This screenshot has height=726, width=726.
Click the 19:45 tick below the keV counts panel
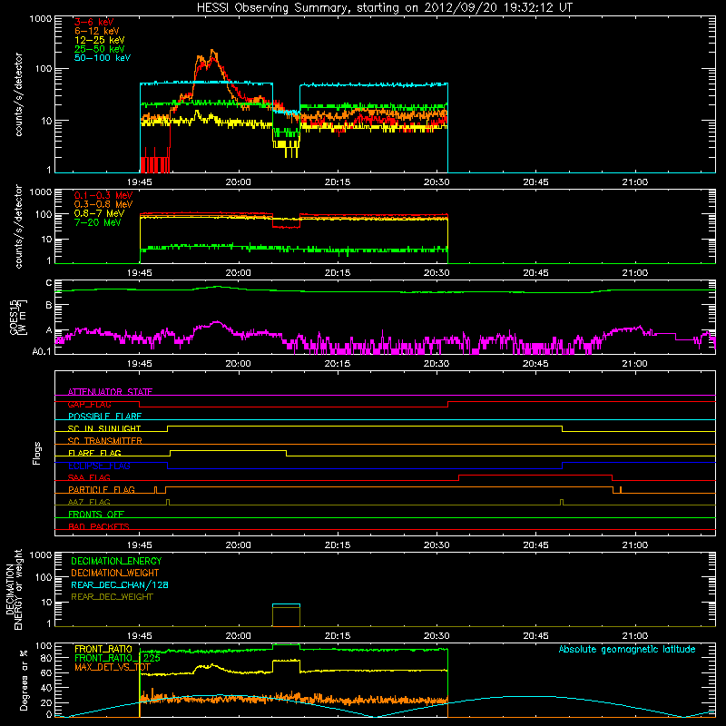point(140,182)
